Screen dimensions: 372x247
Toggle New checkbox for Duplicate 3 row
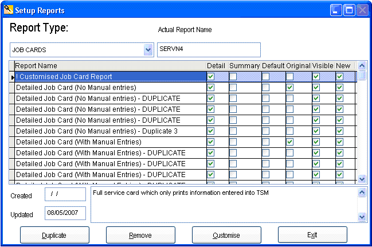point(339,131)
